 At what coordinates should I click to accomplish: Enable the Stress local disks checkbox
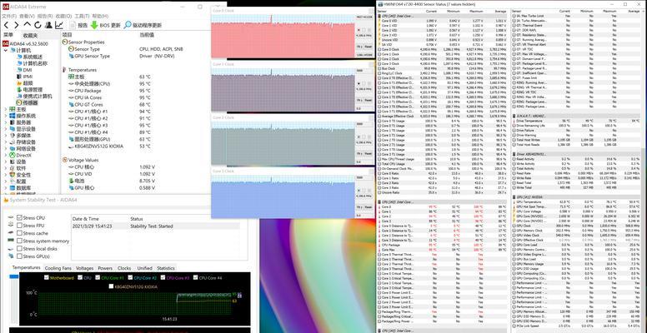(x=19, y=249)
